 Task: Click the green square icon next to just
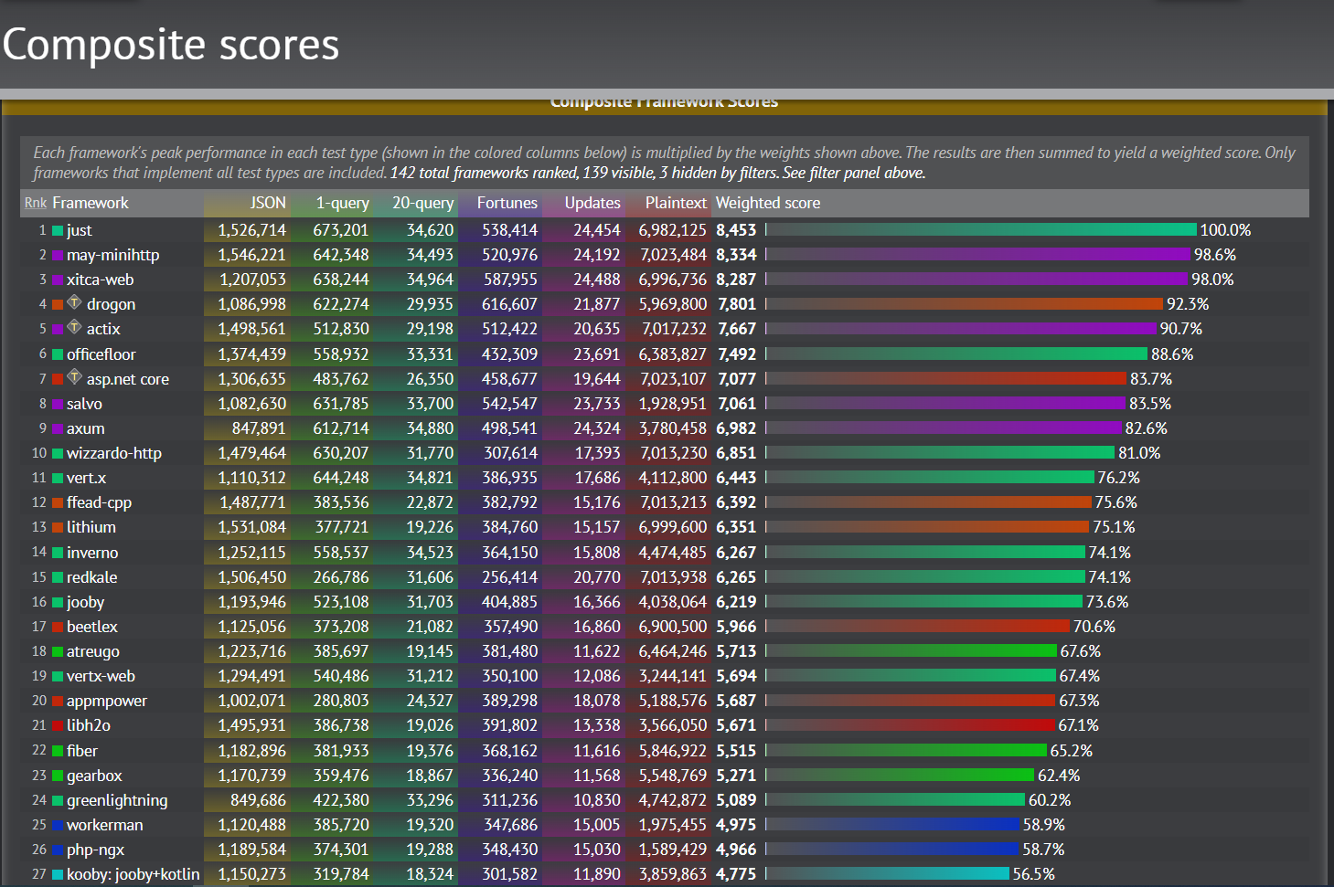(57, 230)
